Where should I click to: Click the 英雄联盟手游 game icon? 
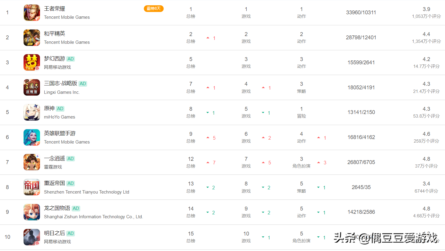(32, 137)
